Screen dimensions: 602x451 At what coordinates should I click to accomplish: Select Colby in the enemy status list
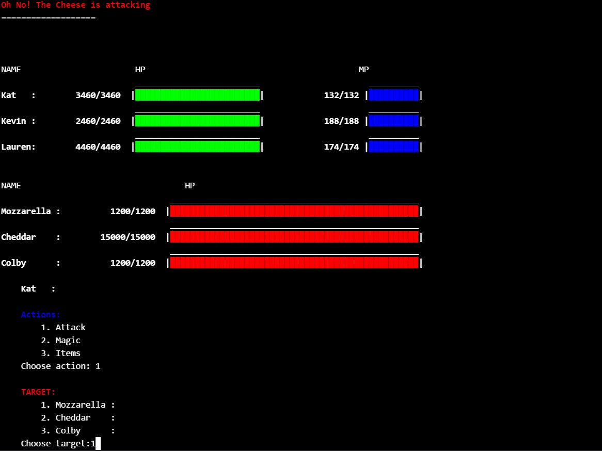click(x=13, y=263)
